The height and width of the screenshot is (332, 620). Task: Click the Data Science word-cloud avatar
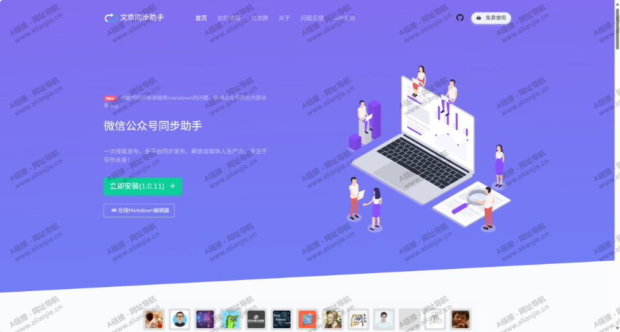point(282,320)
